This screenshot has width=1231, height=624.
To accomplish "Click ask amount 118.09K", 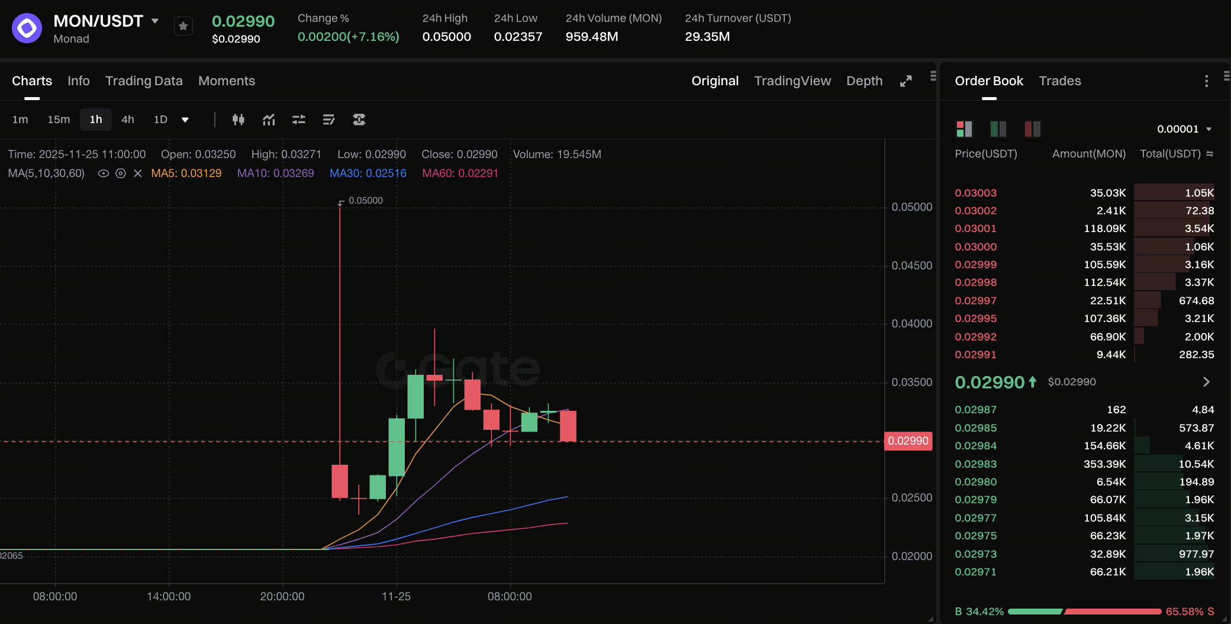I will coord(1105,229).
